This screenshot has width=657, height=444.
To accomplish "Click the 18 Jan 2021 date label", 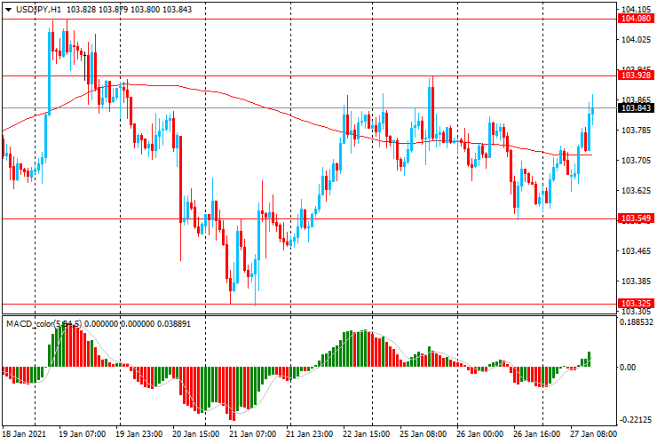I will (25, 434).
